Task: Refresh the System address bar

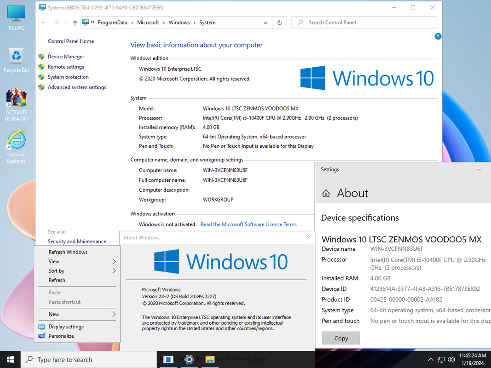Action: 279,23
